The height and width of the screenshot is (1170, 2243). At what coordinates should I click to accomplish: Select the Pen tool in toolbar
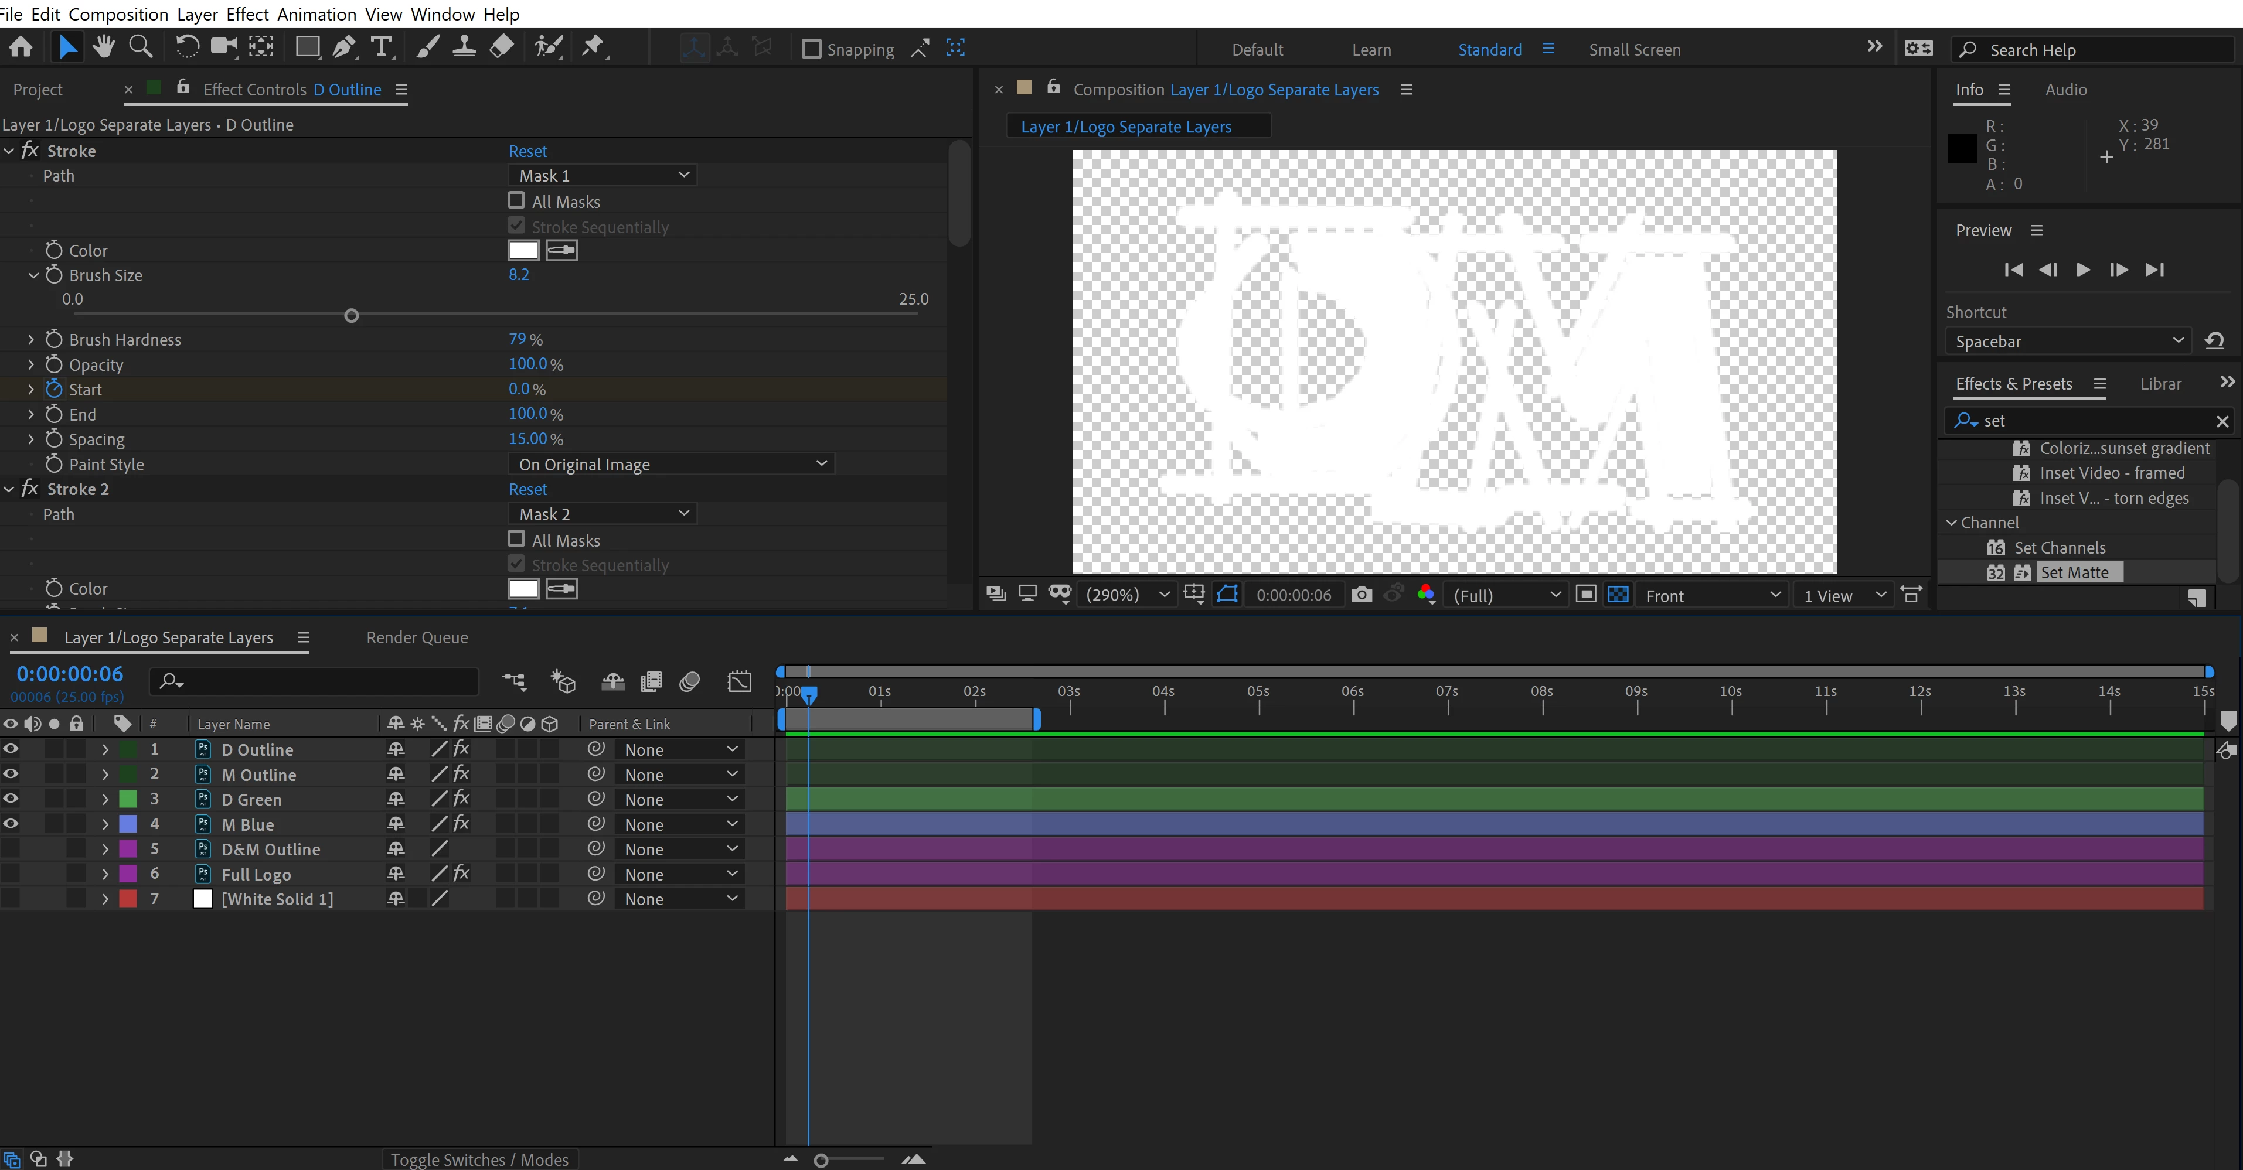click(x=344, y=47)
